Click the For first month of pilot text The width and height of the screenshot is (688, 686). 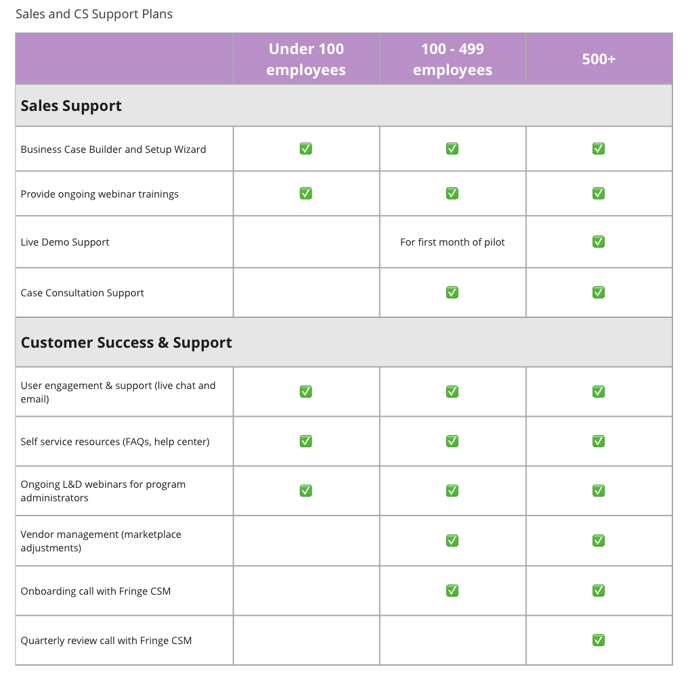[x=452, y=242]
